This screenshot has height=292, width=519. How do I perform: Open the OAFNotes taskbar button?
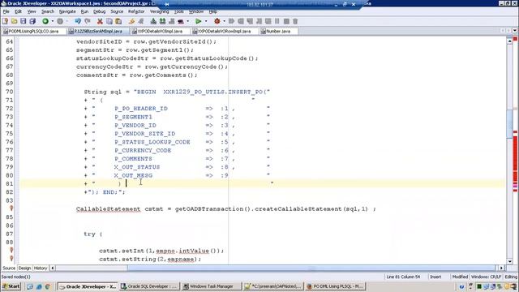273,286
